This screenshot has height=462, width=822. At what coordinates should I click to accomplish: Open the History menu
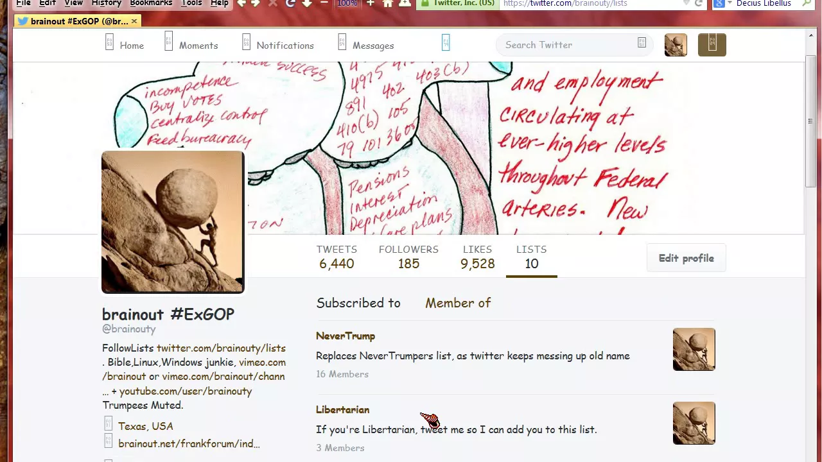point(106,3)
